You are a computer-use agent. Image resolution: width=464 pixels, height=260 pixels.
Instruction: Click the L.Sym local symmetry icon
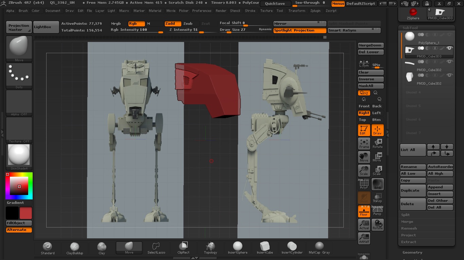pyautogui.click(x=364, y=64)
